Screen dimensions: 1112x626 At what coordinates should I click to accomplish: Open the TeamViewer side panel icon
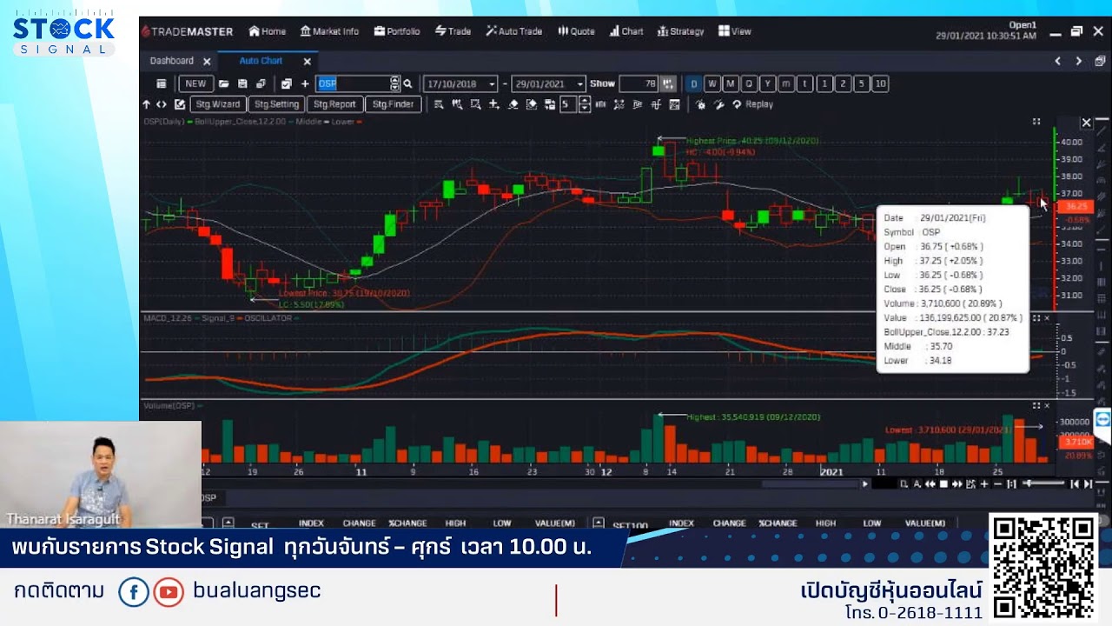point(1102,419)
